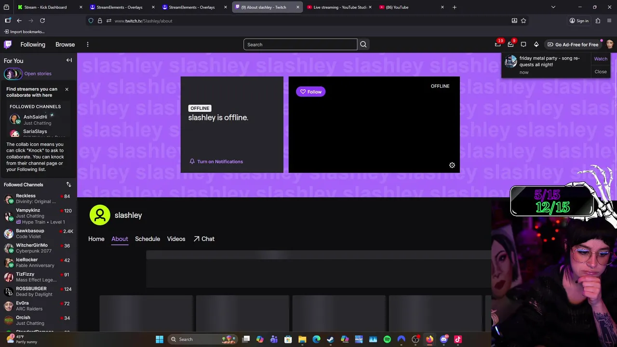Follow the slashley channel
The image size is (617, 347).
tap(311, 92)
